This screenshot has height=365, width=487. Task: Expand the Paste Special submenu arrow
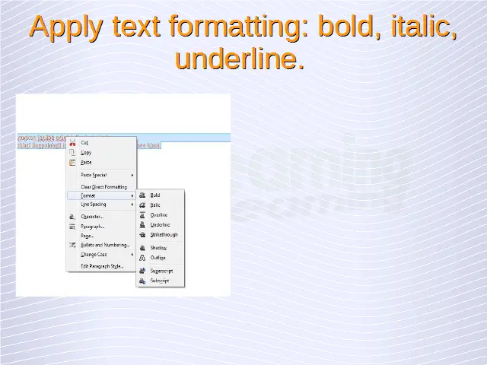tap(132, 175)
